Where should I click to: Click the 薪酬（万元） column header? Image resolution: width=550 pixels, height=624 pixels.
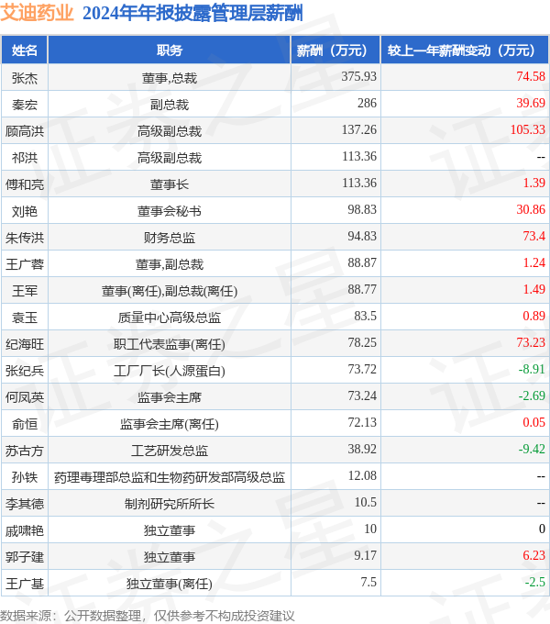[x=335, y=50]
